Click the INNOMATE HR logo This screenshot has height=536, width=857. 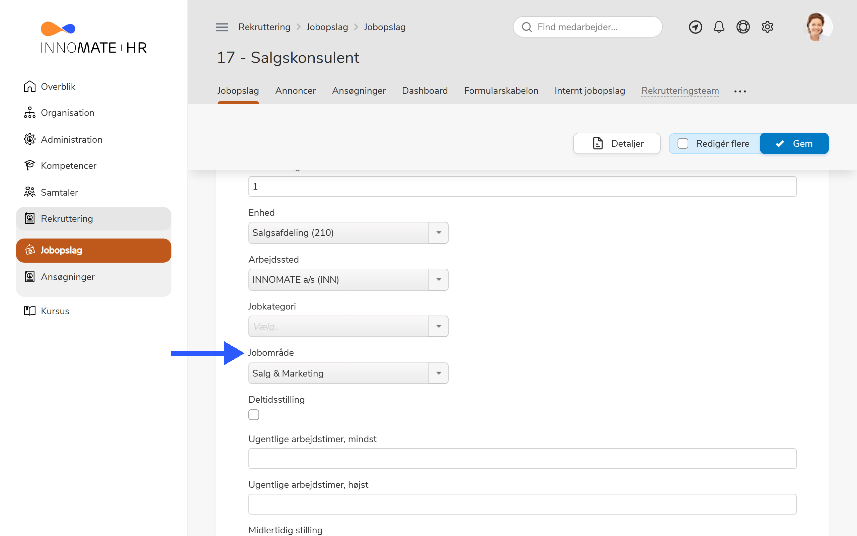[94, 38]
